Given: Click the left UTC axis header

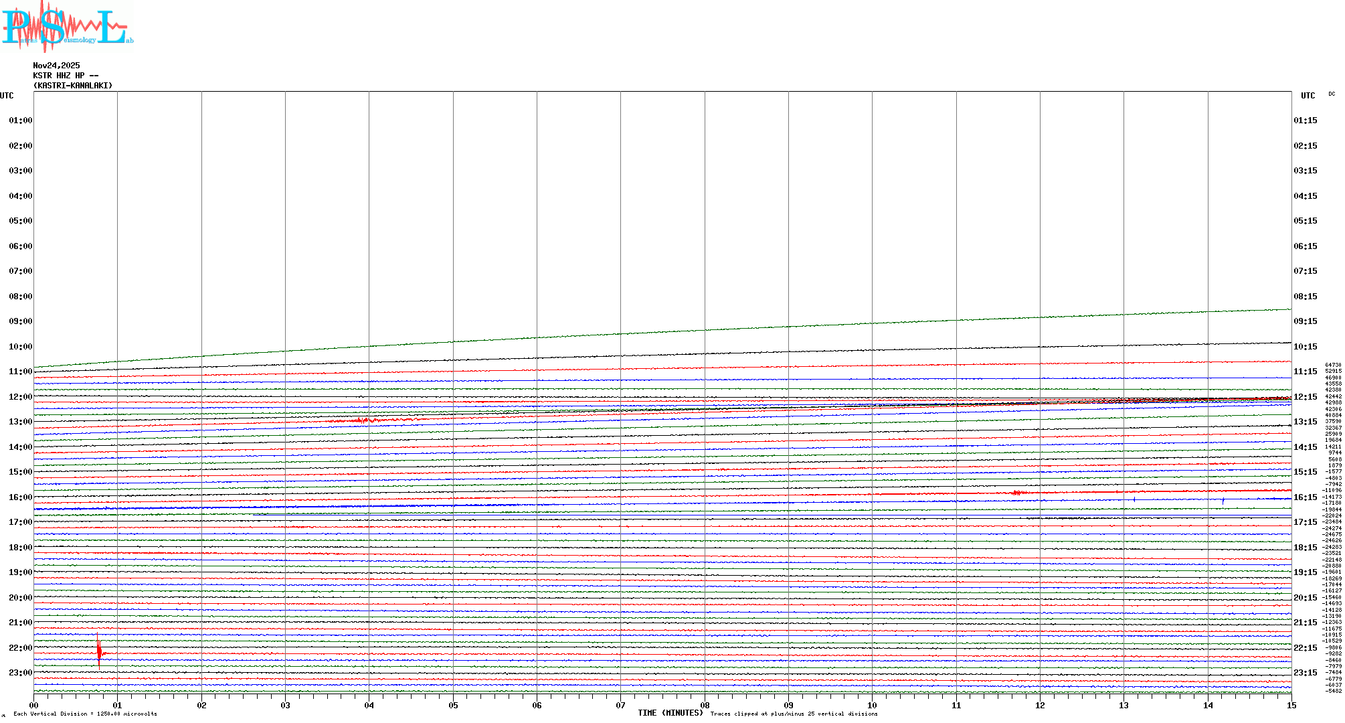Looking at the screenshot, I should tap(7, 96).
